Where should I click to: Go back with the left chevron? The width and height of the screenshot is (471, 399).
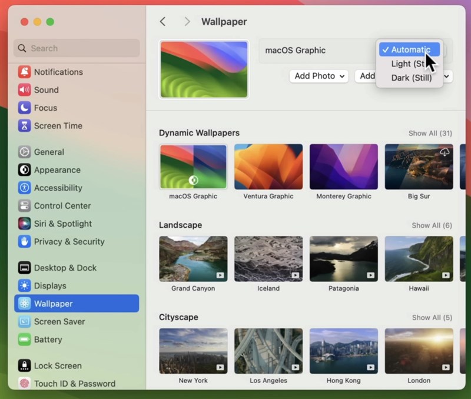pyautogui.click(x=163, y=22)
